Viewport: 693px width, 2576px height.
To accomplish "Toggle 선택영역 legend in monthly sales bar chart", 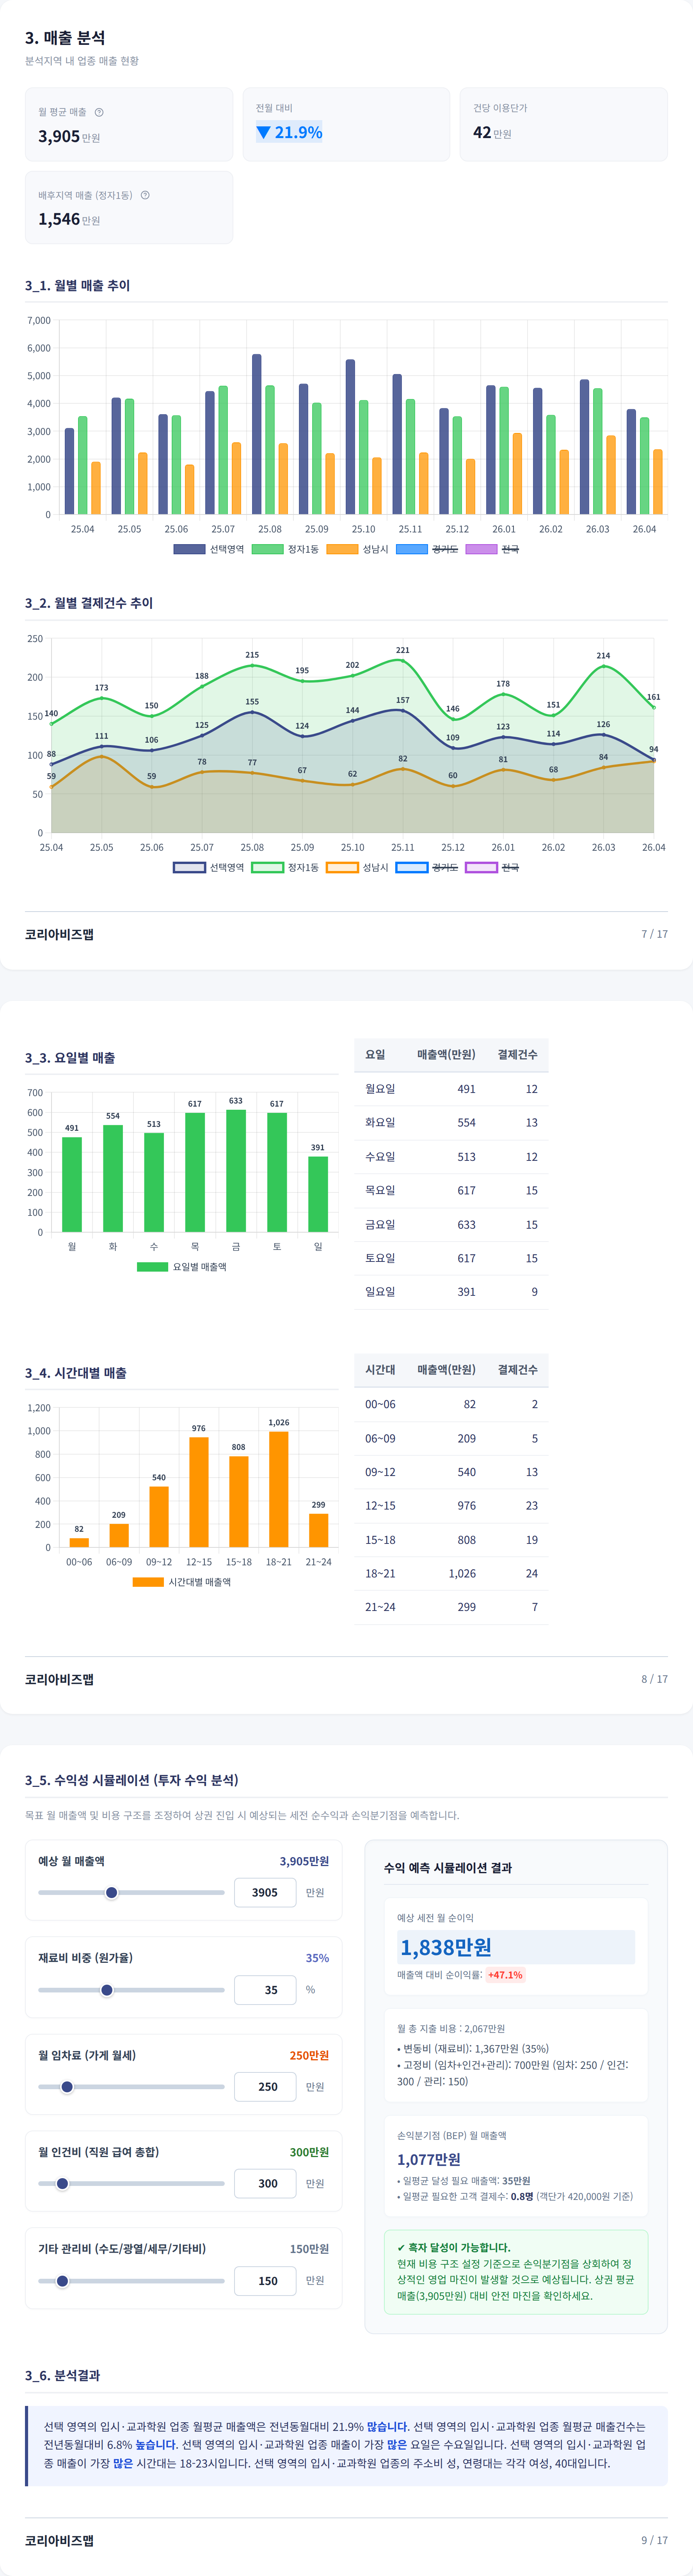I will coord(209,549).
